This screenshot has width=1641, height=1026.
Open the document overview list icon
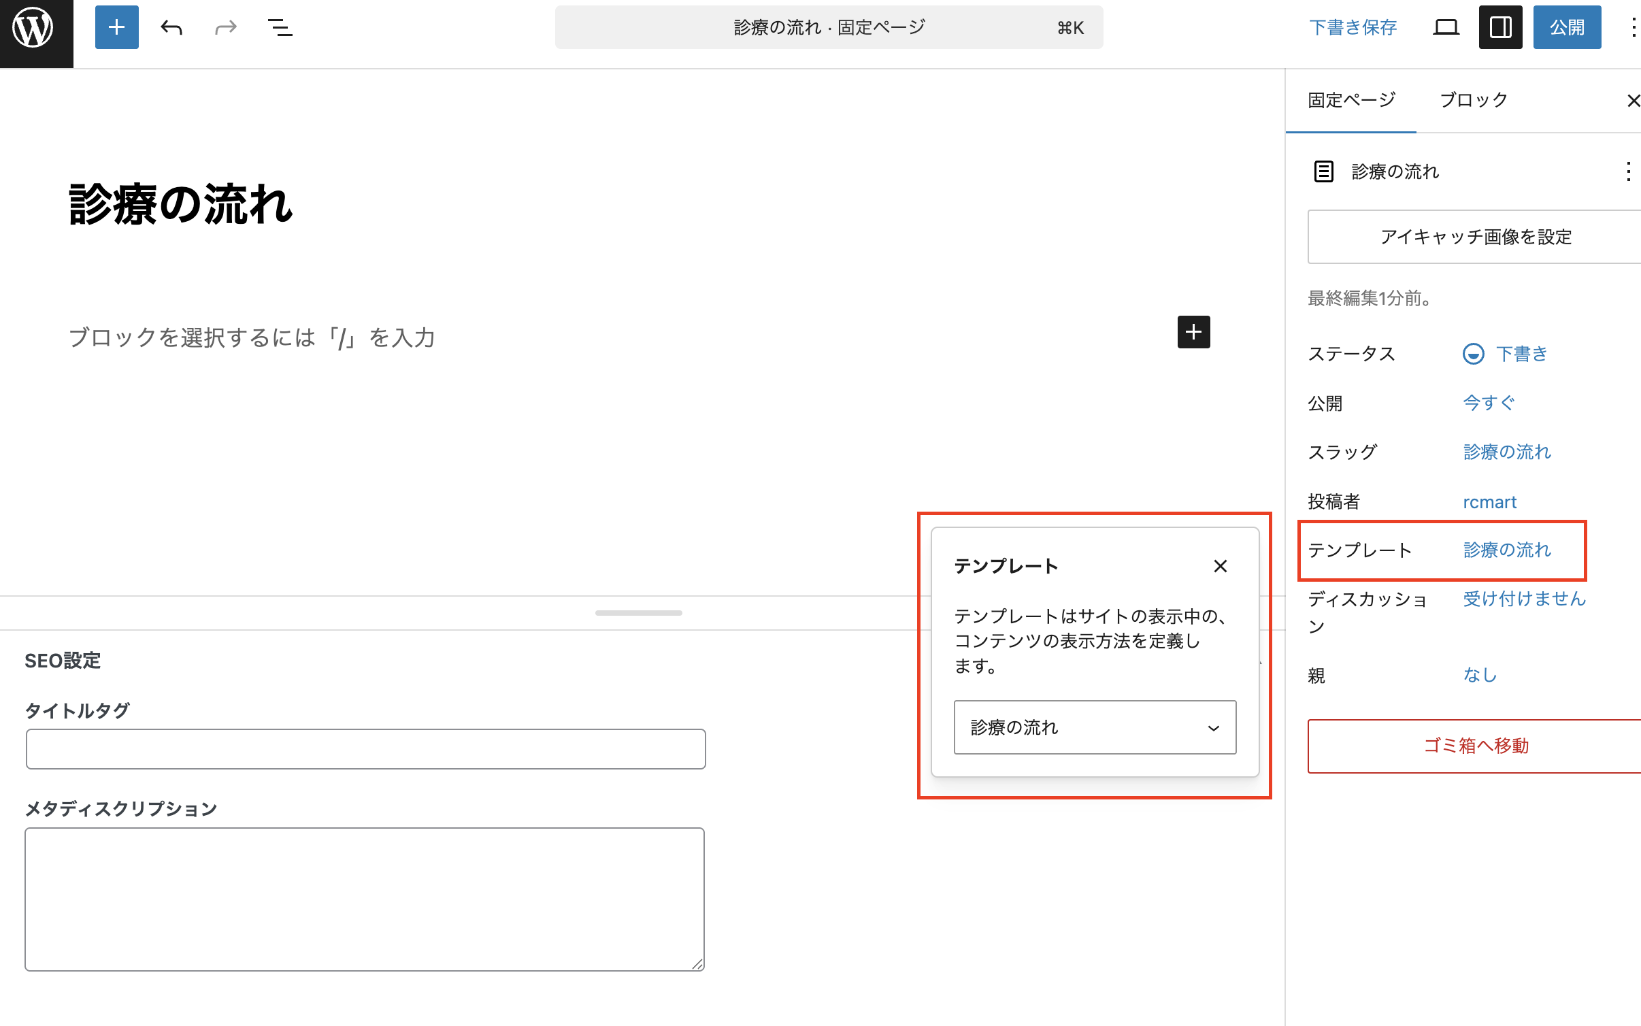[280, 28]
